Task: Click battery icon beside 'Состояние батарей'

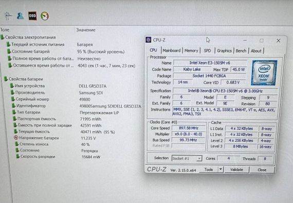Action: tap(9, 51)
